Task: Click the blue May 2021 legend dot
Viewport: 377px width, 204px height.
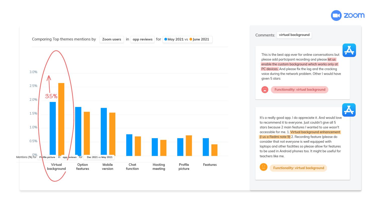Action: coord(166,39)
